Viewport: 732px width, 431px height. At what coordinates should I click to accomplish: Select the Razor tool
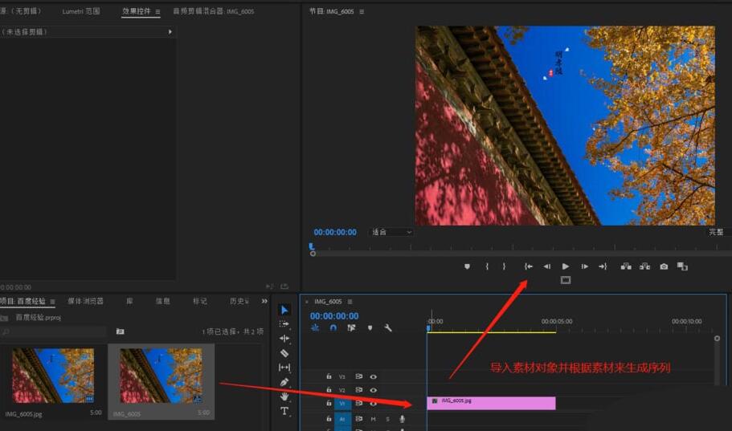click(x=284, y=353)
